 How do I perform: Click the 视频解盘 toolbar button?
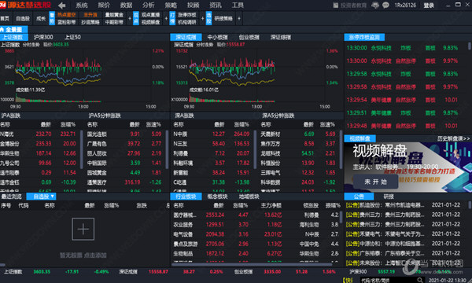pyautogui.click(x=150, y=22)
